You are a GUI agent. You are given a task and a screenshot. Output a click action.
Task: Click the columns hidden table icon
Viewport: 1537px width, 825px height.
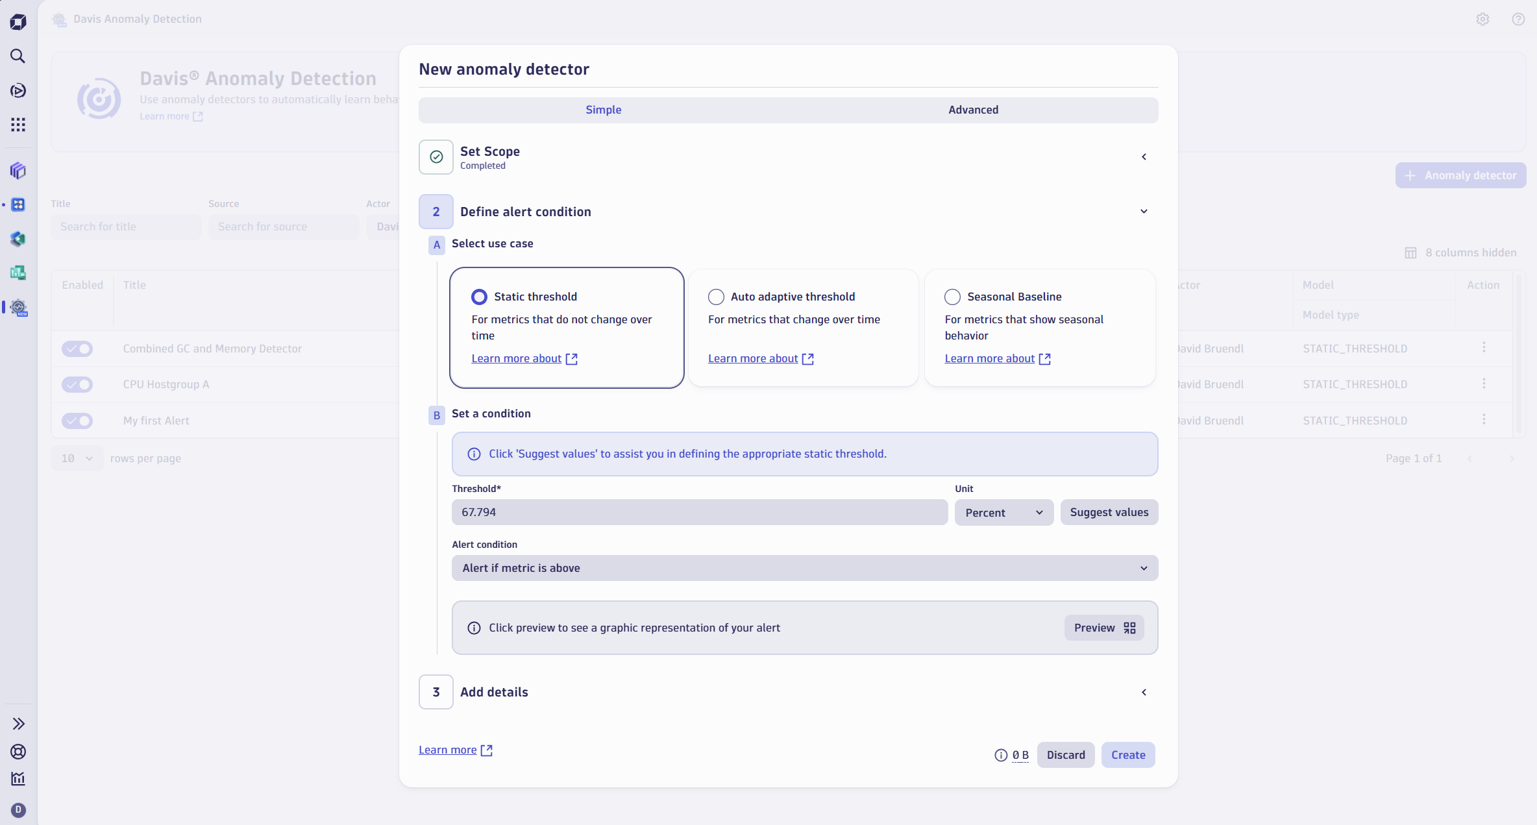1410,253
